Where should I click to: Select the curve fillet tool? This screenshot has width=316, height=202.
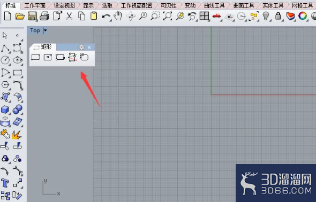tap(18, 84)
